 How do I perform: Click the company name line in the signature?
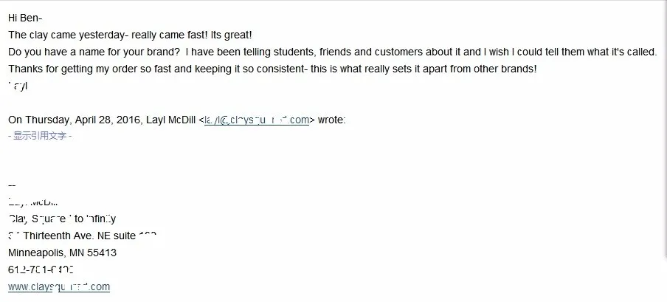coord(62,219)
